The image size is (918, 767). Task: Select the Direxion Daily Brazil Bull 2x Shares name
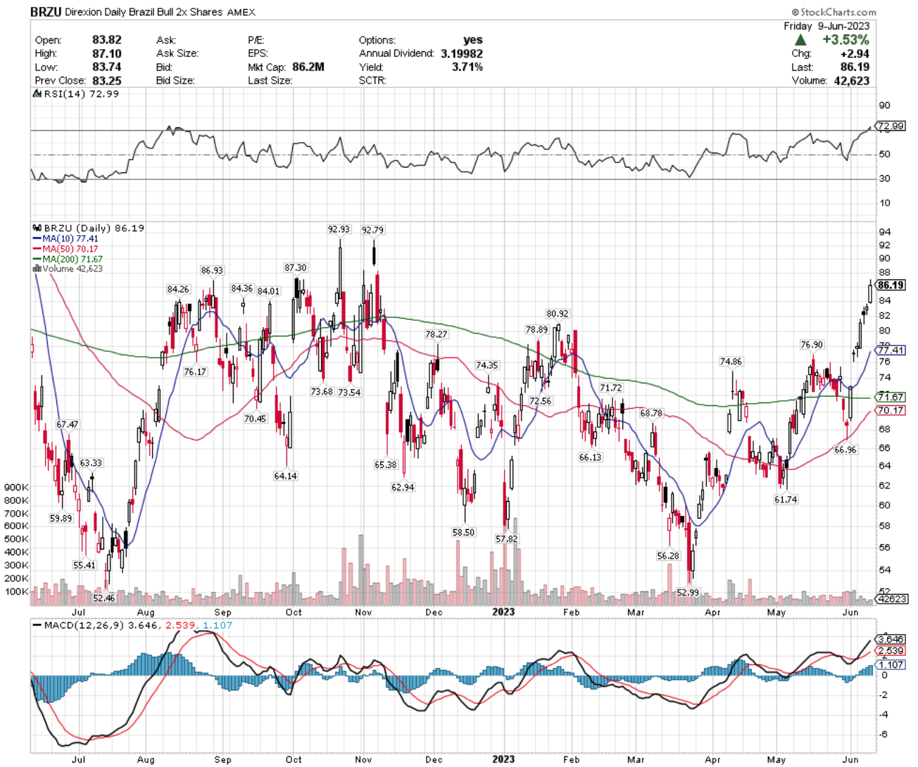click(x=144, y=12)
